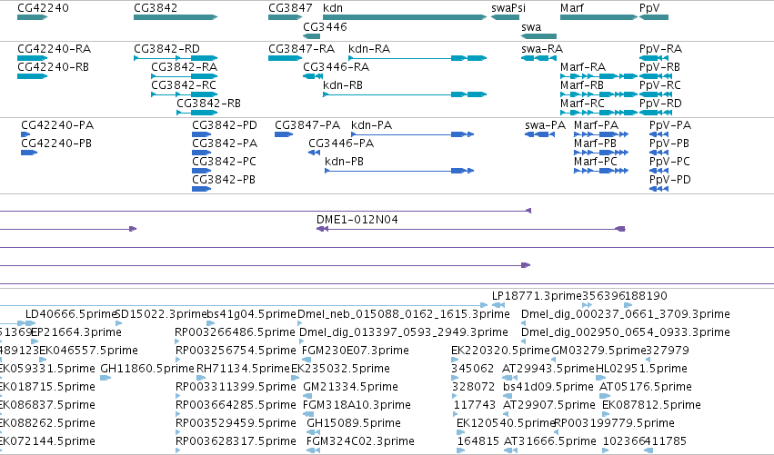This screenshot has width=774, height=455.
Task: Click transcript Marf-RA
Action: coord(598,76)
